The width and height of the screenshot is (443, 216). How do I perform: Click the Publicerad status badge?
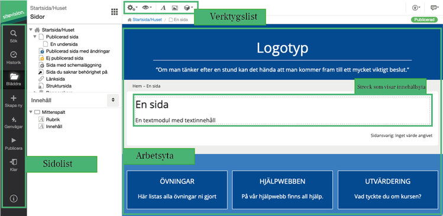pyautogui.click(x=424, y=19)
